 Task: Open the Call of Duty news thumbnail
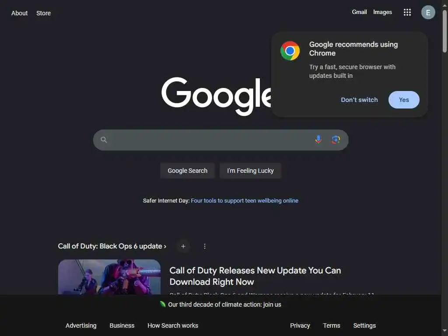click(x=109, y=277)
